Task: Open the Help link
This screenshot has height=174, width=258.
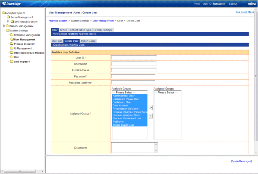Action: click(x=197, y=4)
